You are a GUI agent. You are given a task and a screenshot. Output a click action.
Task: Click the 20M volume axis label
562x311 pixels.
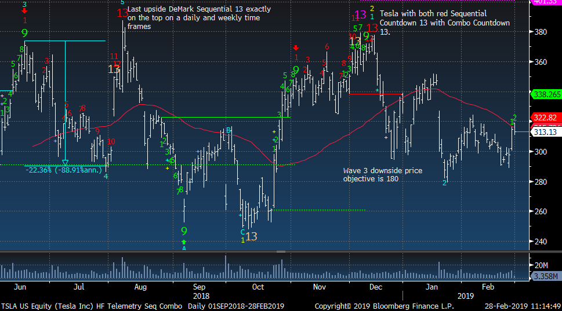pos(541,265)
